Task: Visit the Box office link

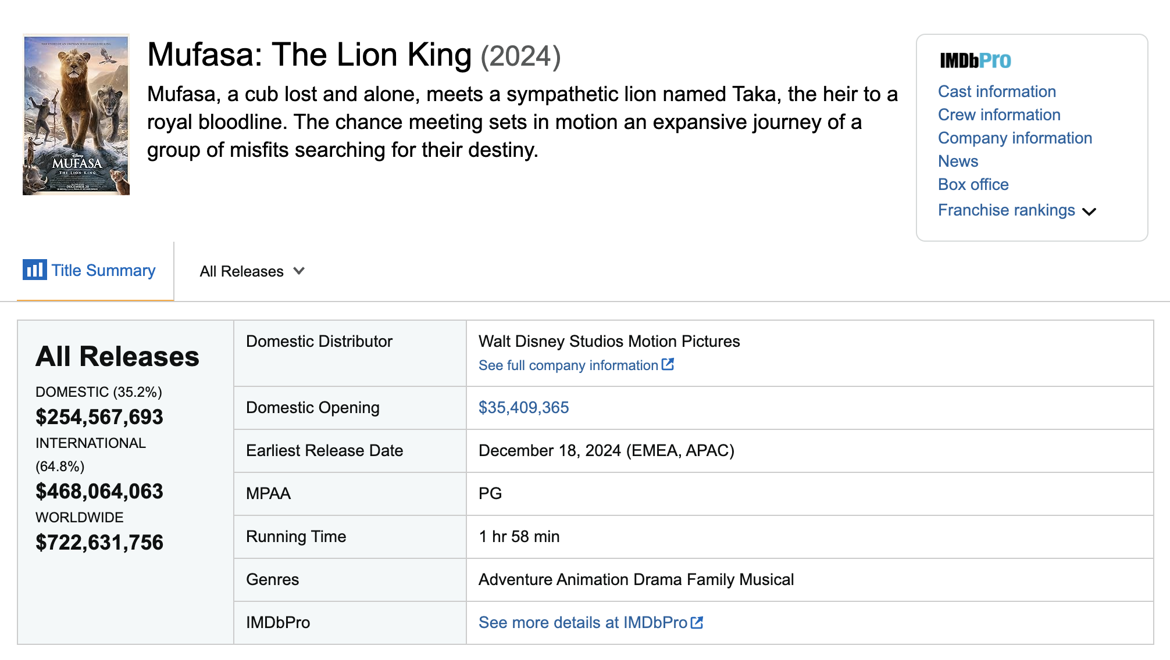Action: pos(973,185)
